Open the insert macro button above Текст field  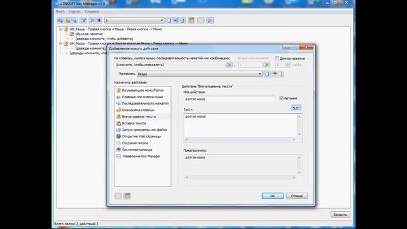(x=296, y=108)
